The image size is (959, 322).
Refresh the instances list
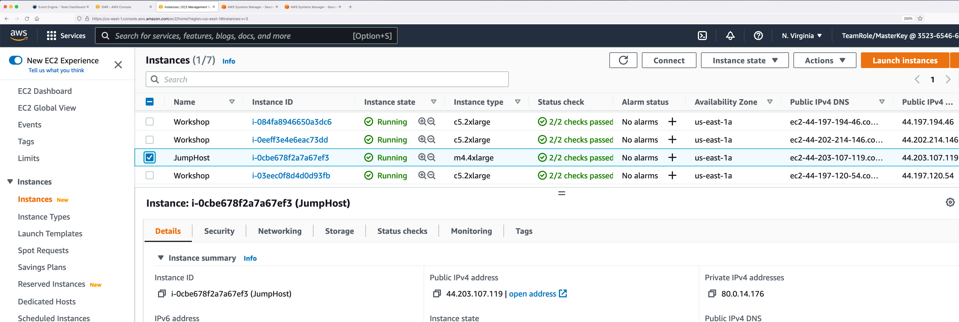tap(623, 60)
